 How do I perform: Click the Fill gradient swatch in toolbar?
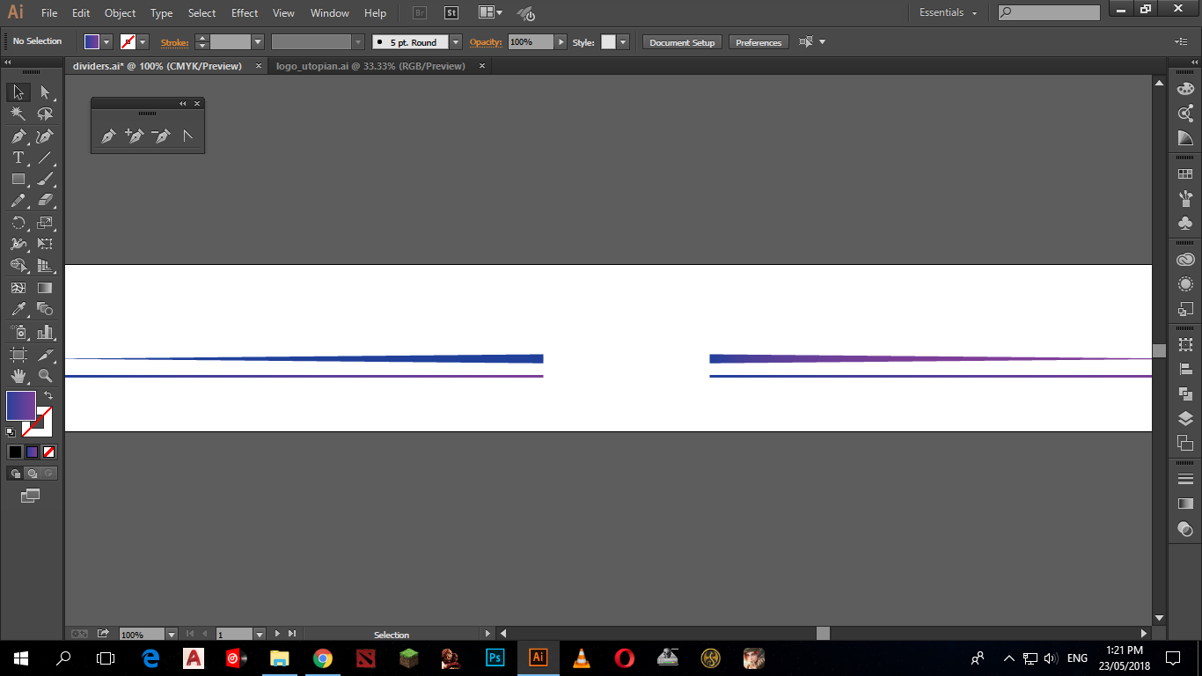click(21, 406)
